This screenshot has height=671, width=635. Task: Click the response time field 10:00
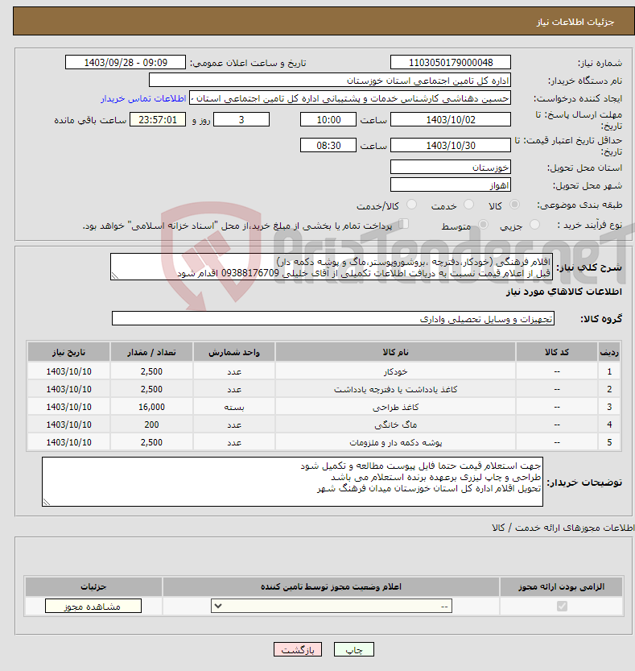pyautogui.click(x=328, y=120)
